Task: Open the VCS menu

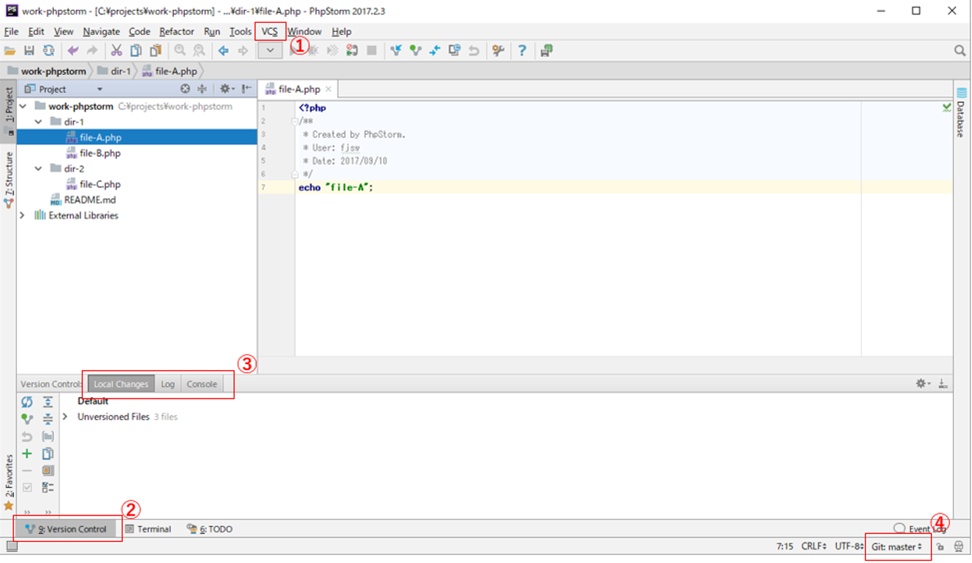Action: click(x=269, y=32)
